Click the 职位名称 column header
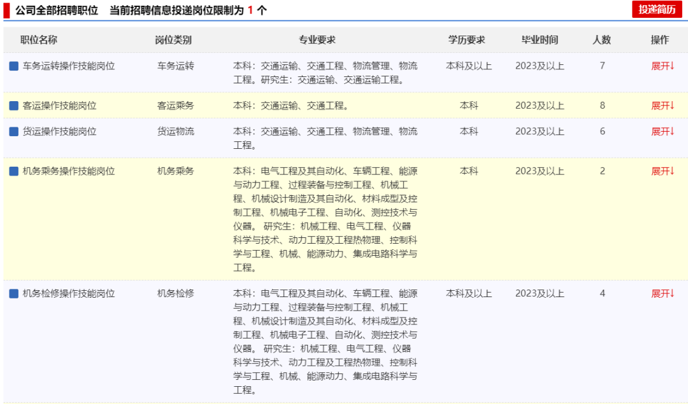 pyautogui.click(x=39, y=40)
